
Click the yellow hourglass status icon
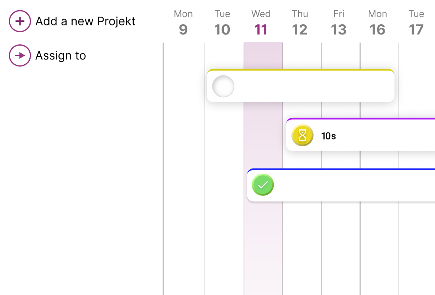tap(302, 136)
